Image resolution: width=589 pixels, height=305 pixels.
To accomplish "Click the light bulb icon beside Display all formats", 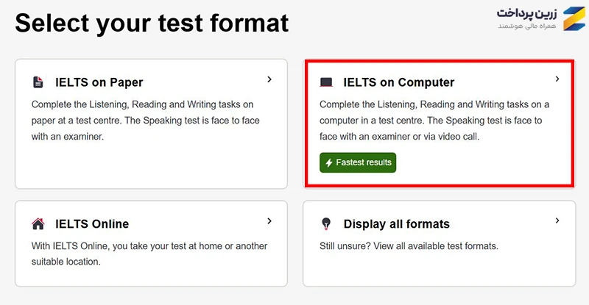I will pyautogui.click(x=326, y=223).
